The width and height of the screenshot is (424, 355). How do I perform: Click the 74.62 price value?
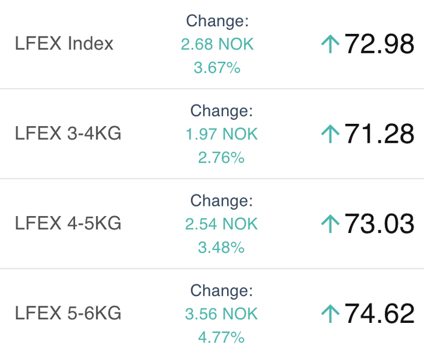(379, 314)
